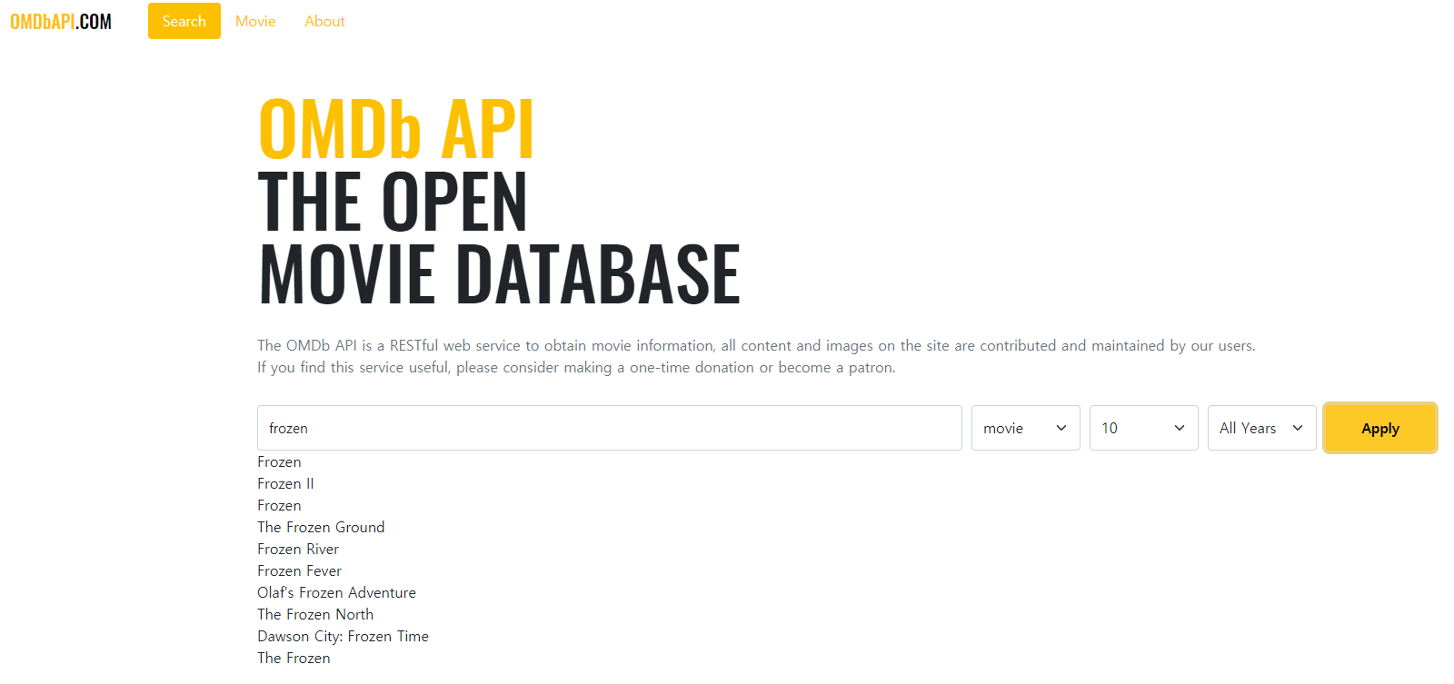Open the '10' results count dropdown

(x=1144, y=428)
